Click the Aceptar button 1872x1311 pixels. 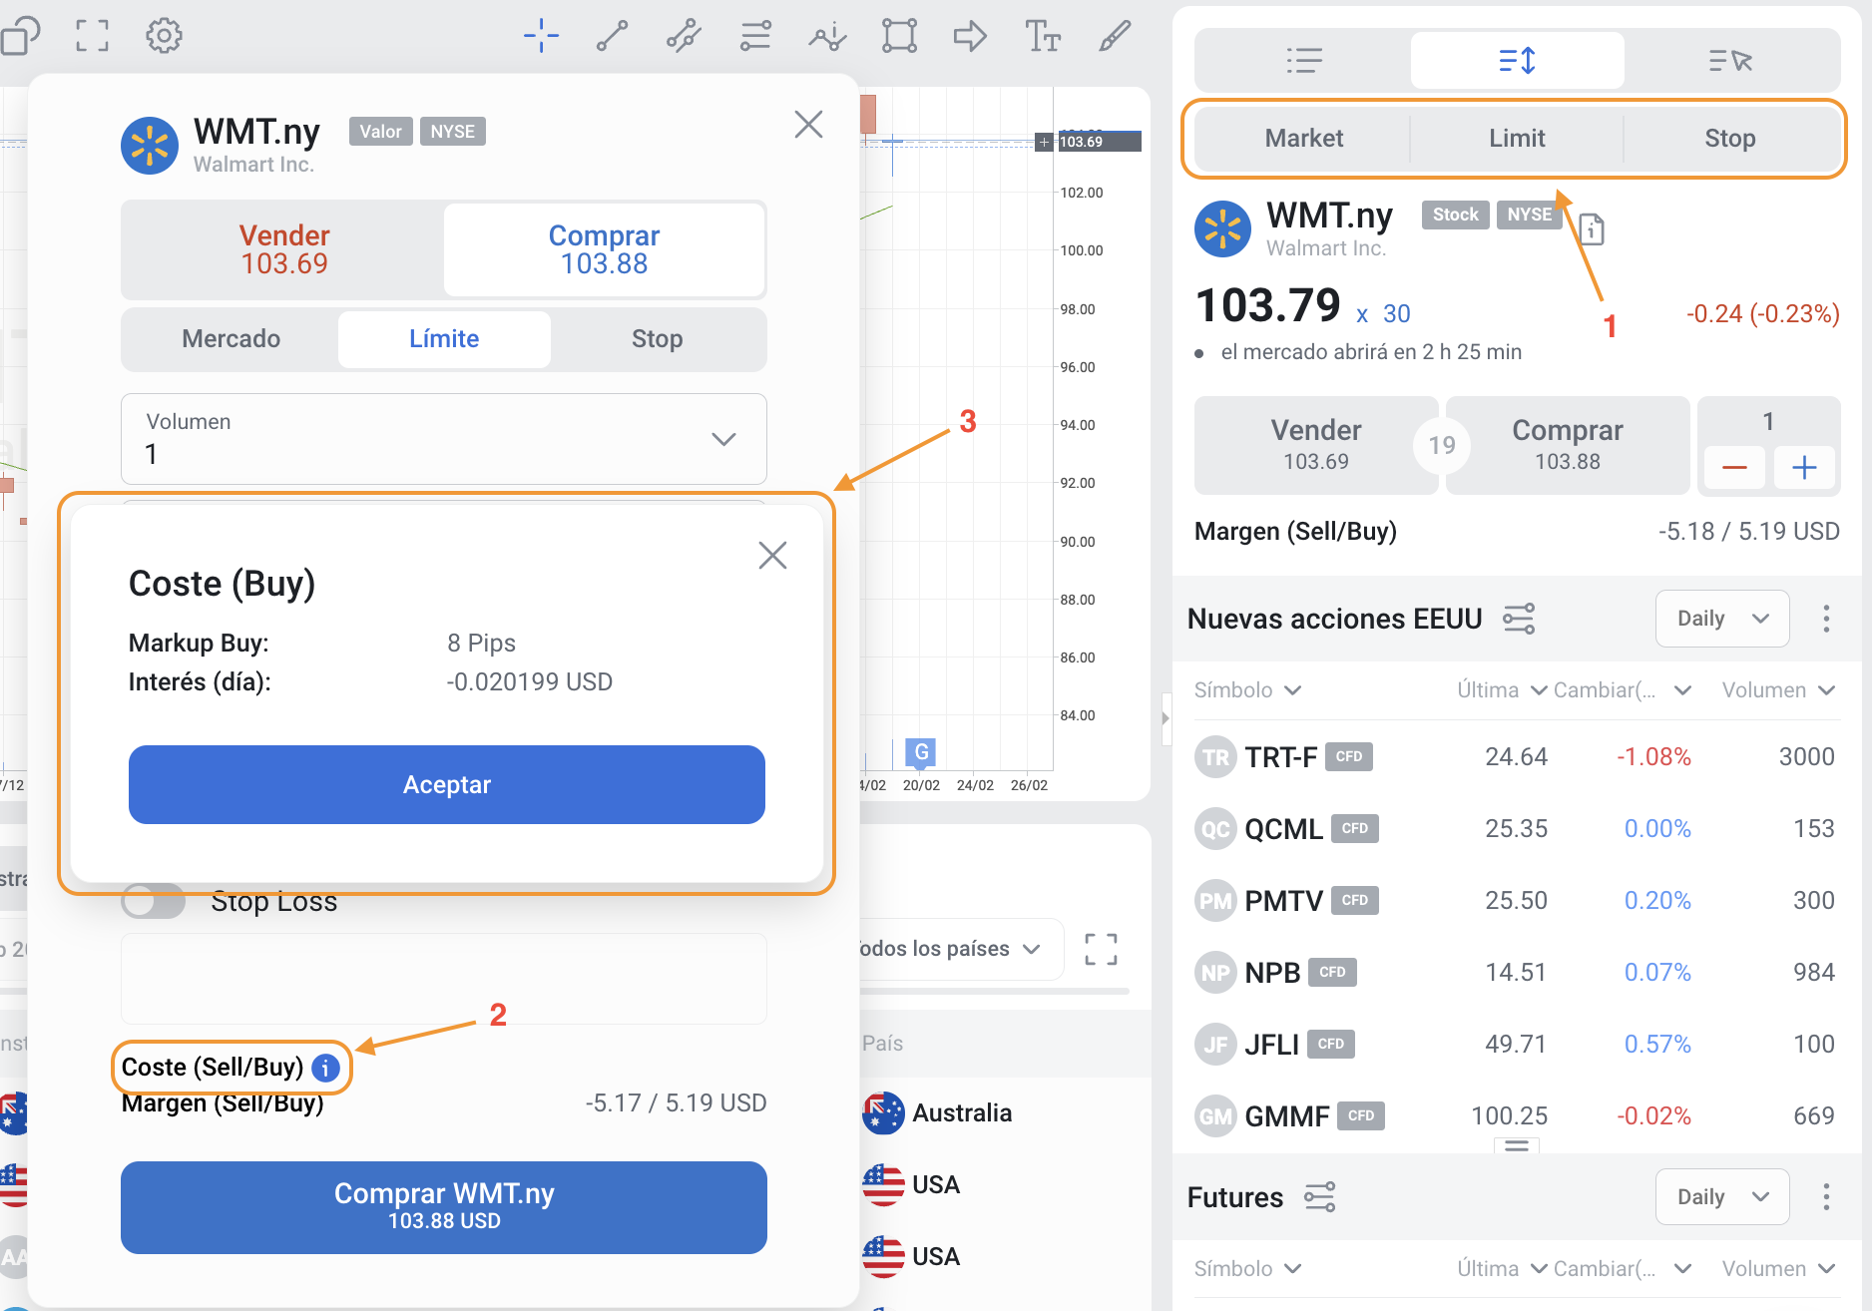click(446, 784)
